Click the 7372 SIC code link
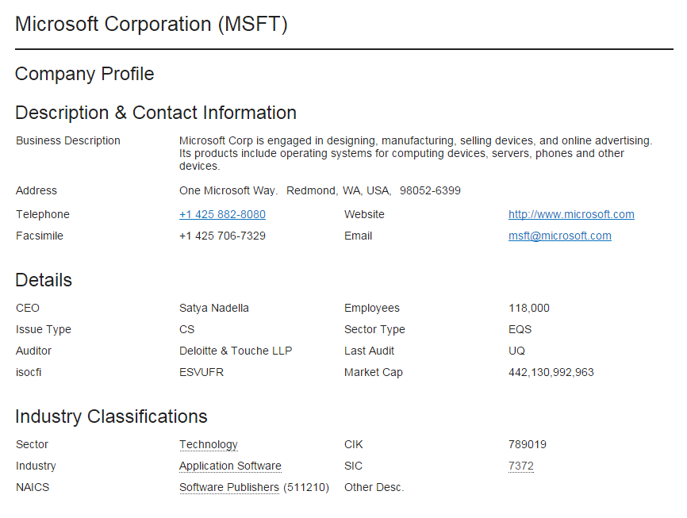Screen dimensions: 687x518 tap(520, 466)
